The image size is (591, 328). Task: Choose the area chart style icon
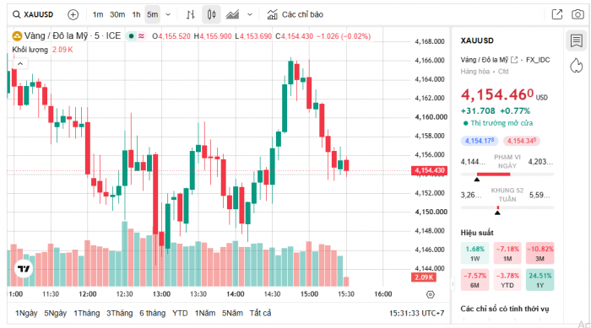pos(232,14)
